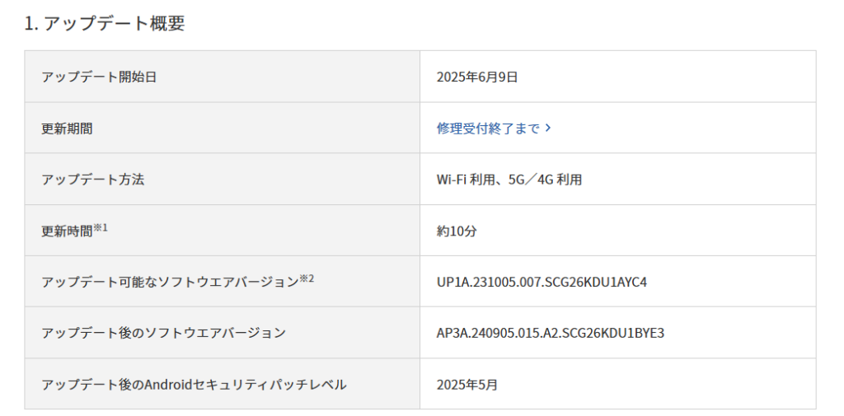Click the 更新時間 label text
844x416 pixels.
pyautogui.click(x=67, y=231)
